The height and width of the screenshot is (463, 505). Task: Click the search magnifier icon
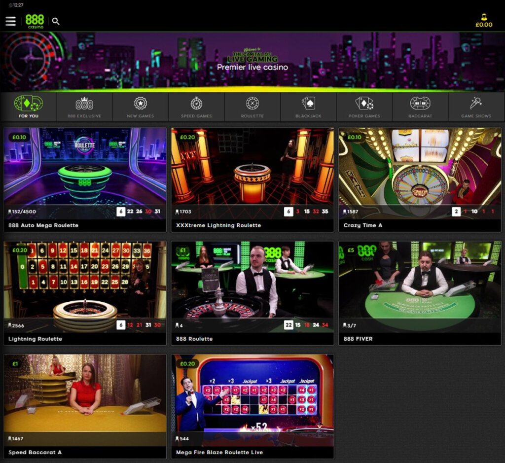click(56, 22)
